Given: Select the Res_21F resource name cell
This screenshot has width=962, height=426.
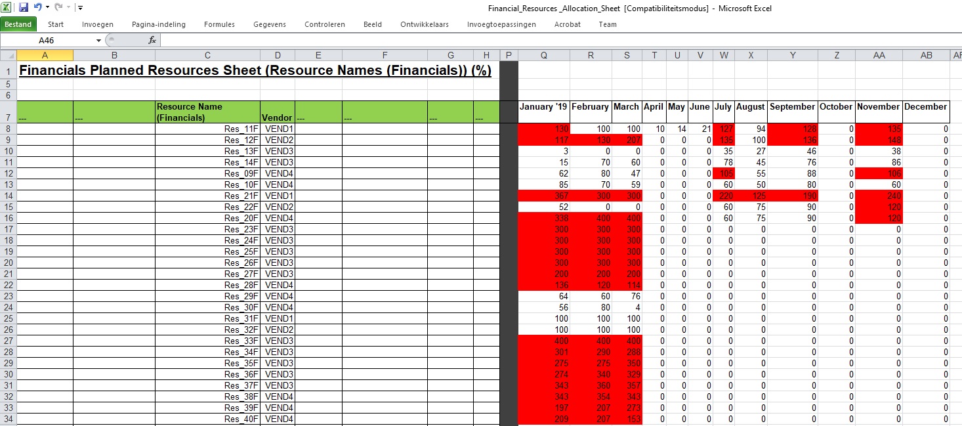Looking at the screenshot, I should [x=207, y=196].
